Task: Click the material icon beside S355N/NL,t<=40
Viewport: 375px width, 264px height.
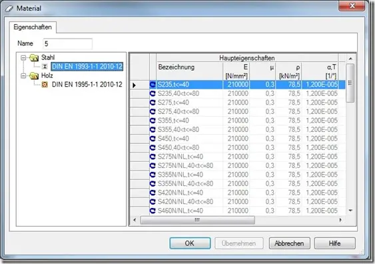Action: point(153,175)
